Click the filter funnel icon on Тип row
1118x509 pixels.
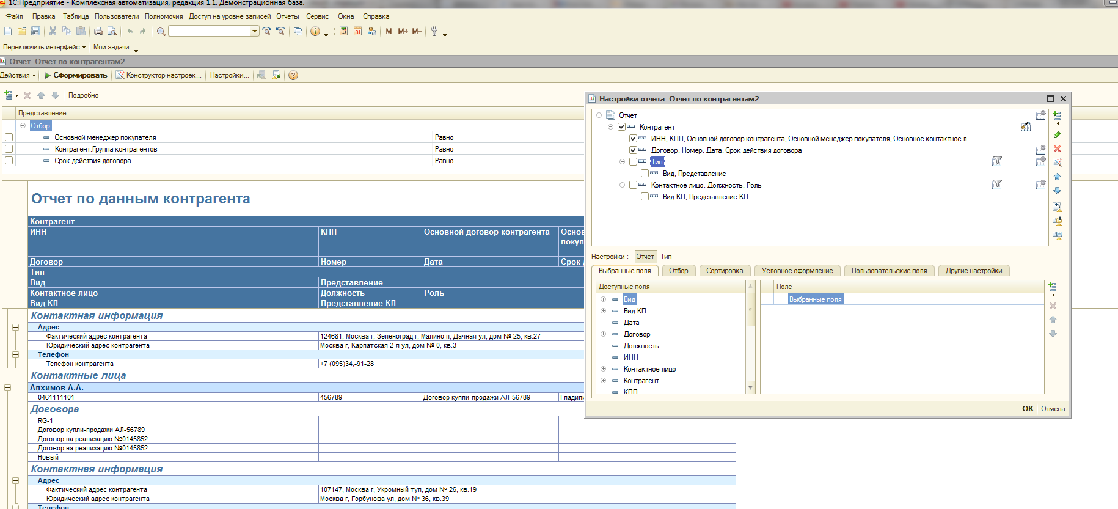click(997, 162)
